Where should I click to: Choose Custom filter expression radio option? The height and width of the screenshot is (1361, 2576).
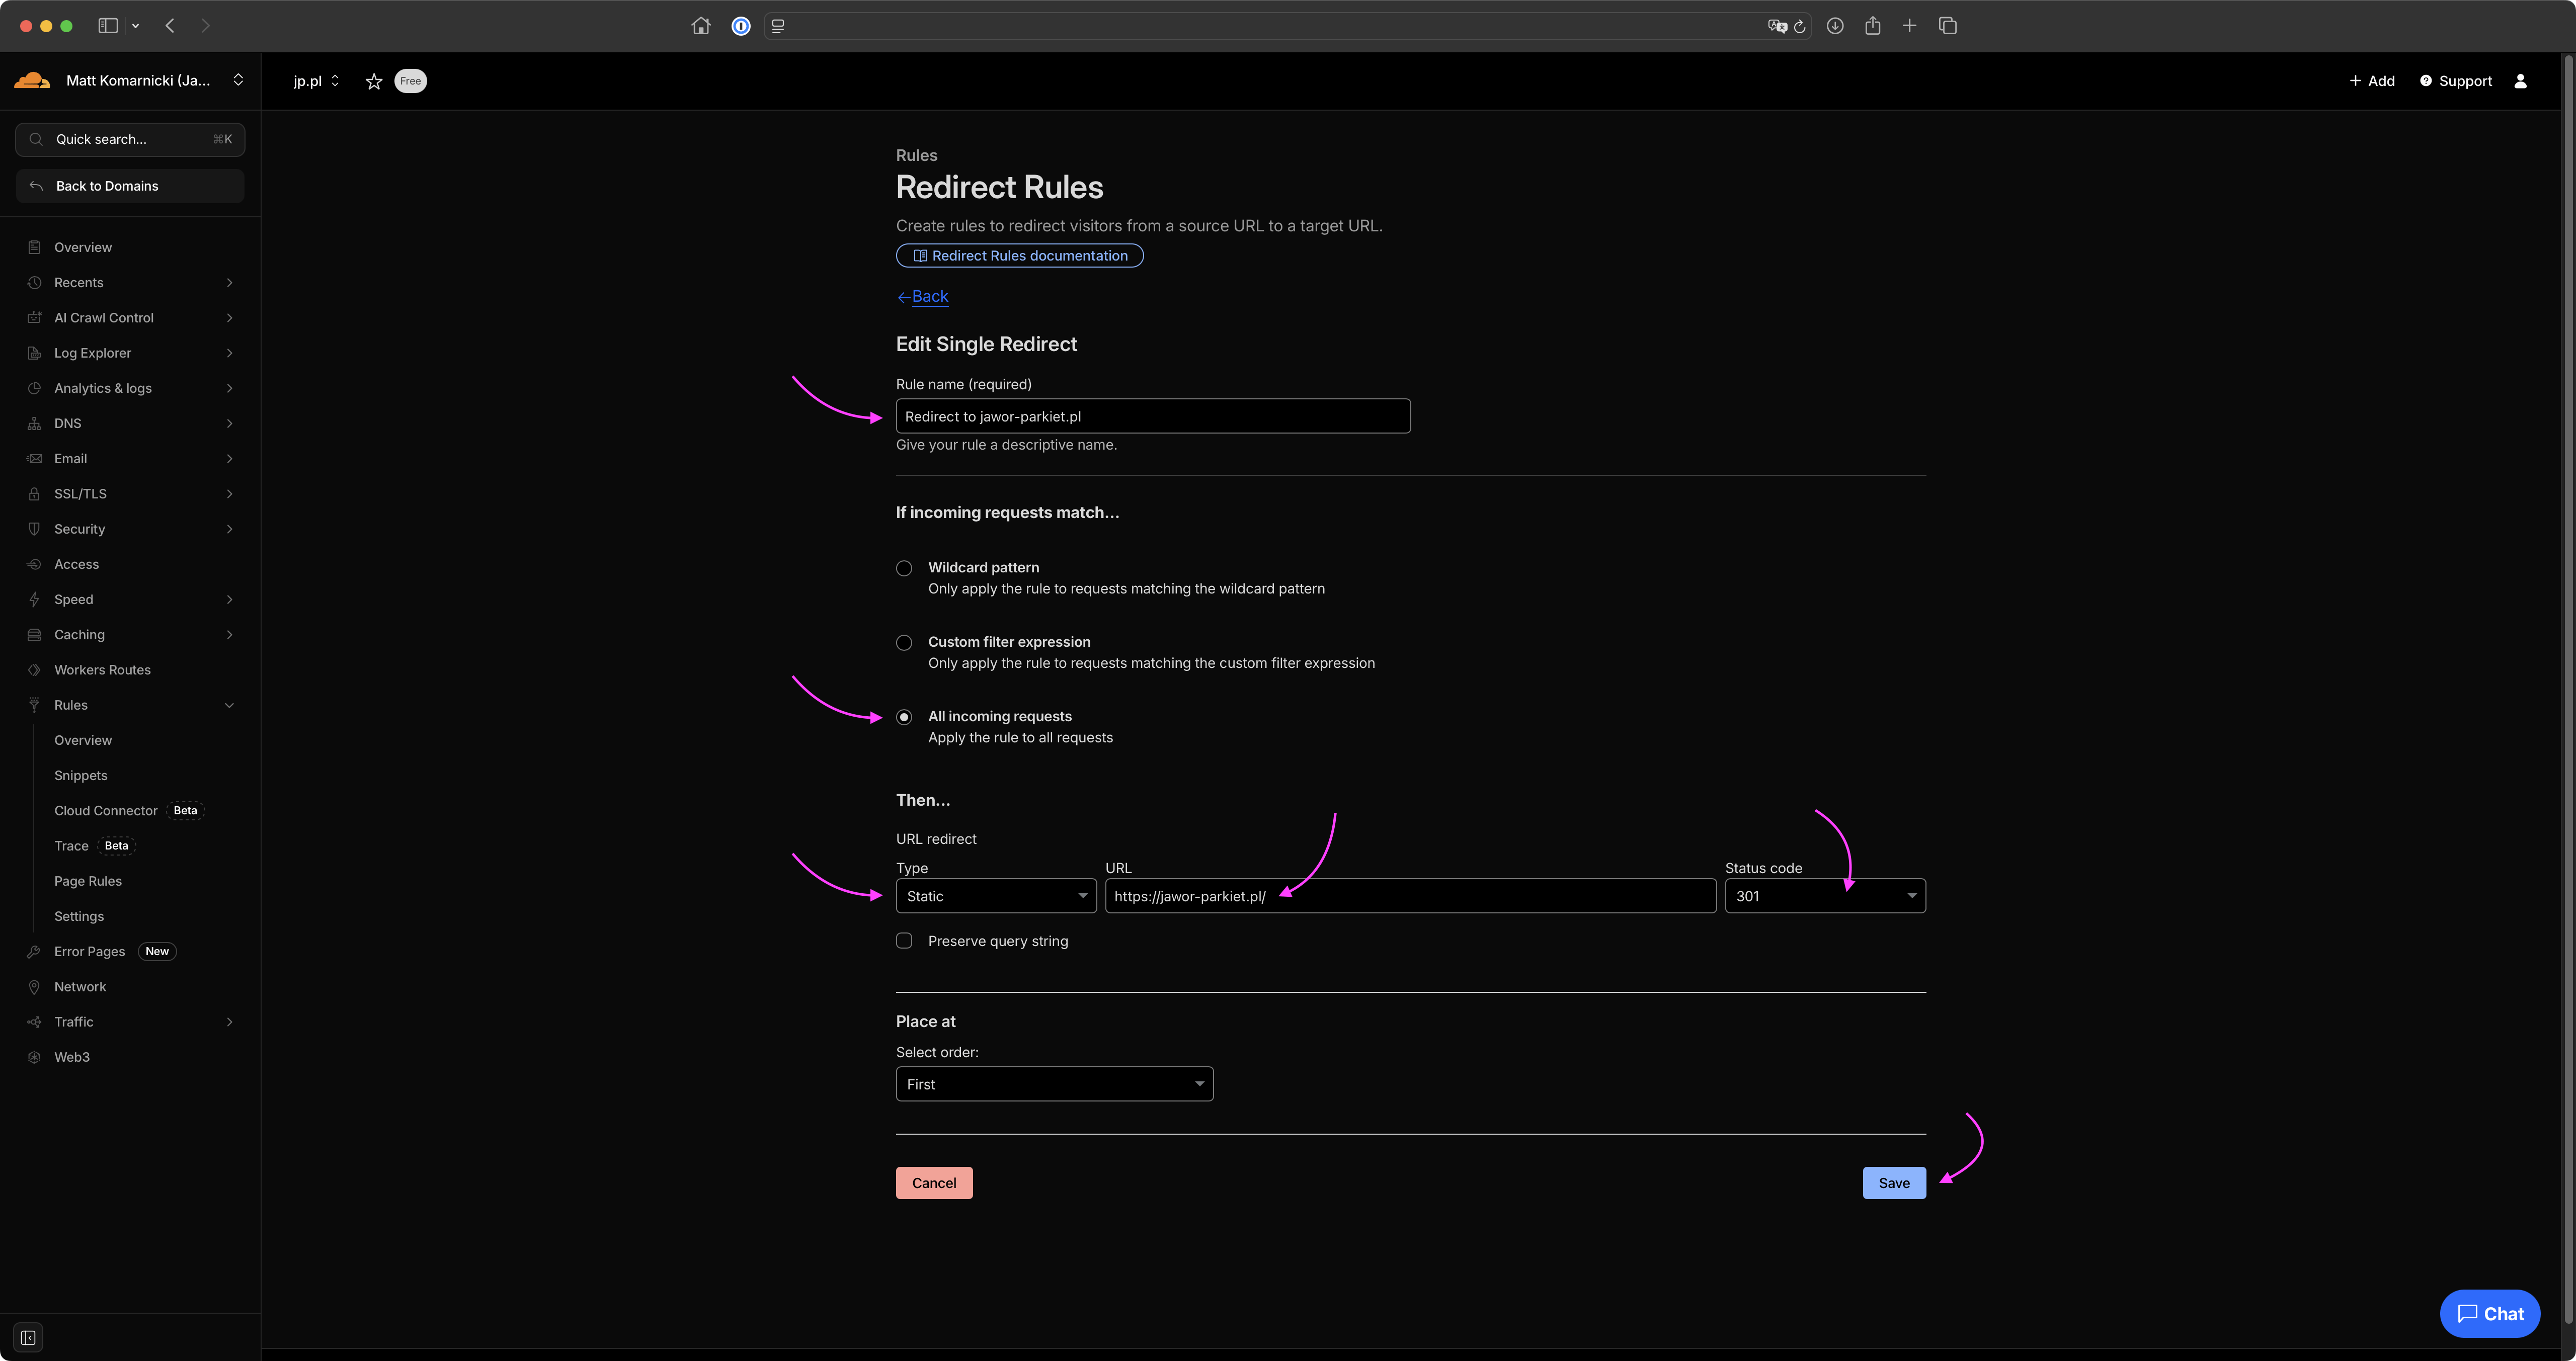point(904,643)
